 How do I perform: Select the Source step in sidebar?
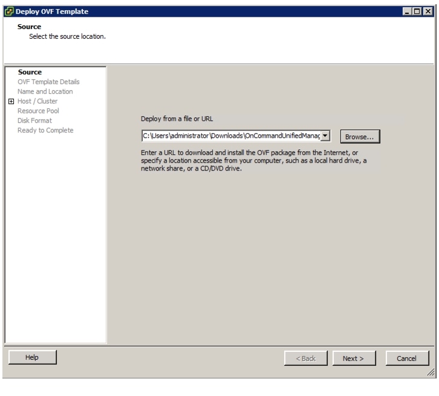(x=30, y=72)
